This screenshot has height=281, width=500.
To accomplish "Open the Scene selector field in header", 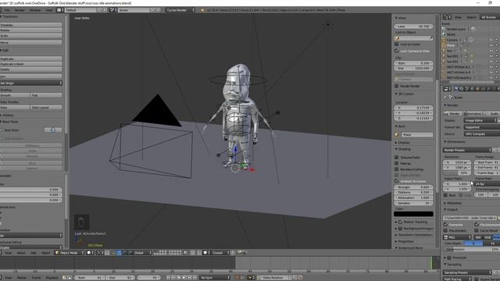I will pyautogui.click(x=134, y=10).
